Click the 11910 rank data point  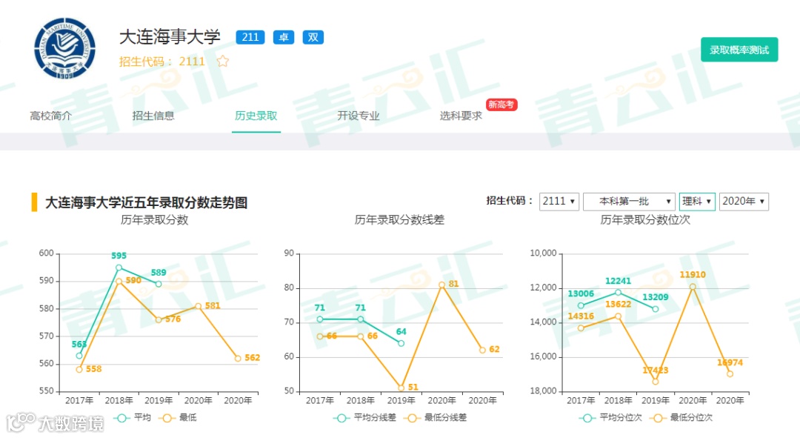[693, 287]
